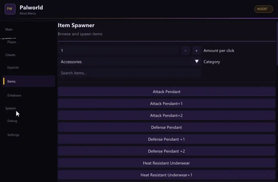Go to the Player tab
The image size is (278, 182).
pyautogui.click(x=12, y=42)
